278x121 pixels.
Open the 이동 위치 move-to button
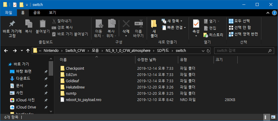point(99,29)
